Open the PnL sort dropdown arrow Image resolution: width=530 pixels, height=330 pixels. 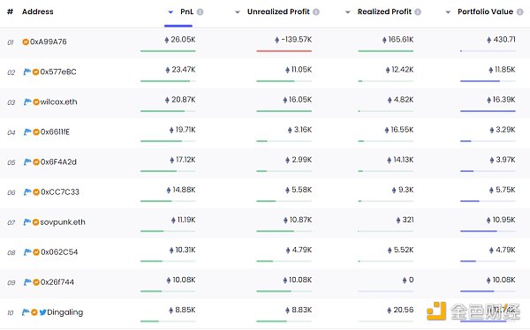[170, 12]
